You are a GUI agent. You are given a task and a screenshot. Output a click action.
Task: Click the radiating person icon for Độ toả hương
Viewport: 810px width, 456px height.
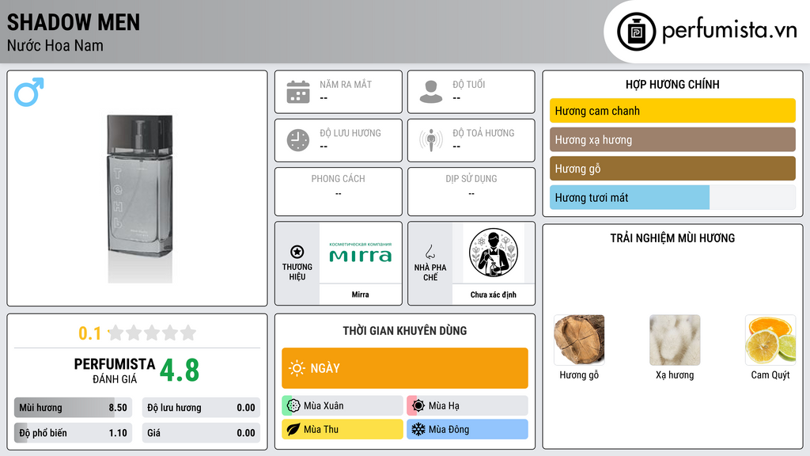431,140
